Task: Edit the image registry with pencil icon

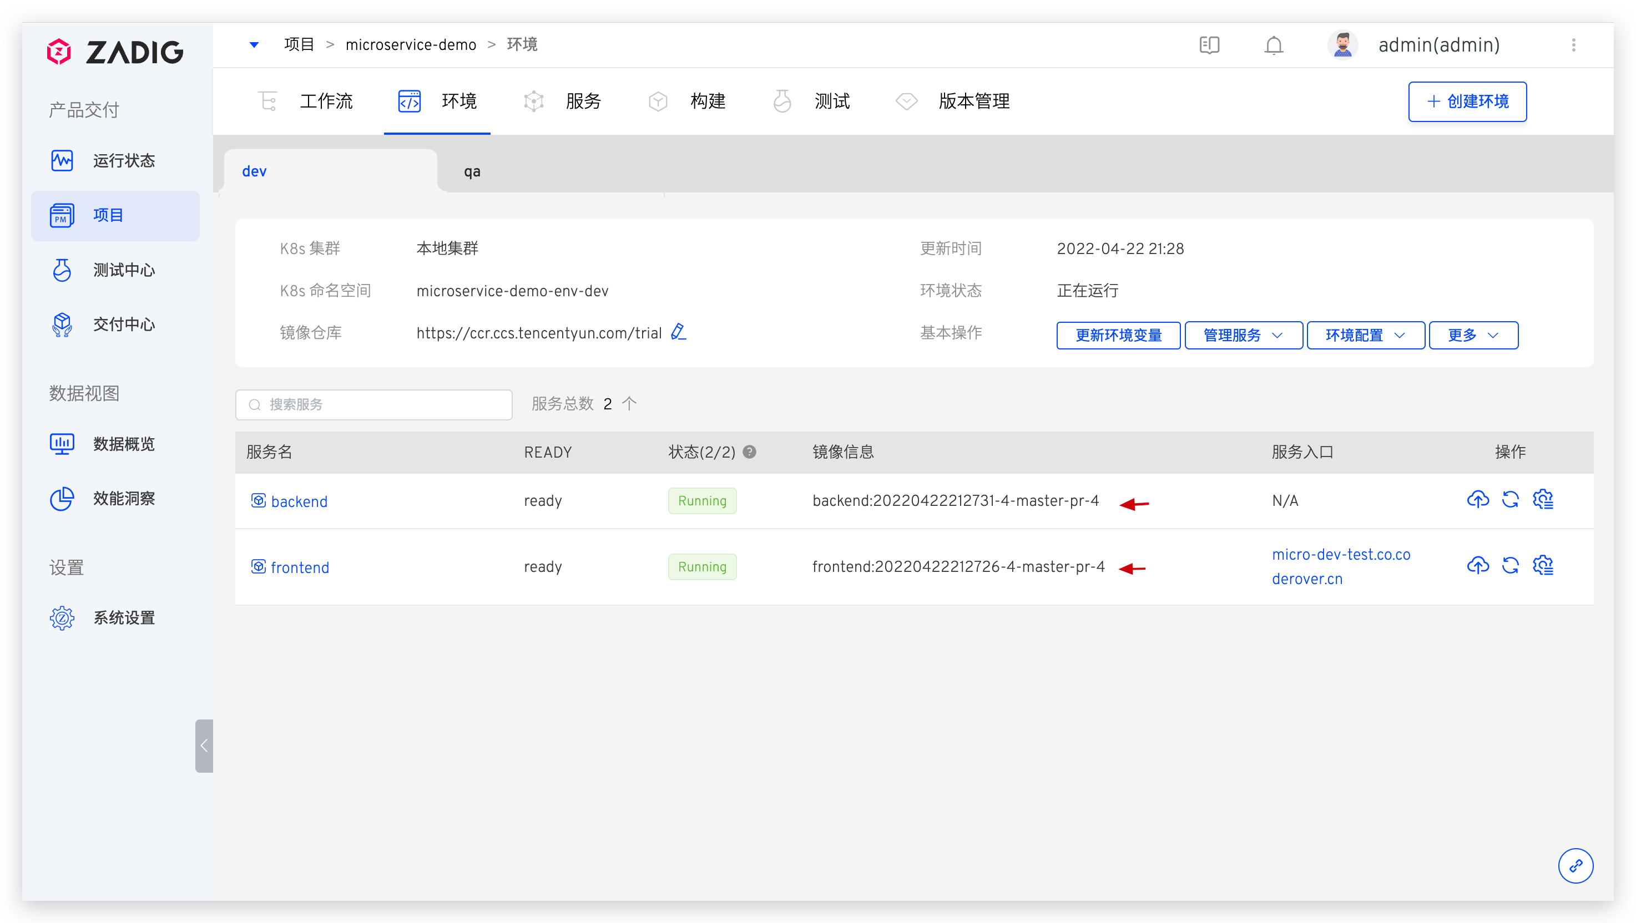Action: point(678,332)
